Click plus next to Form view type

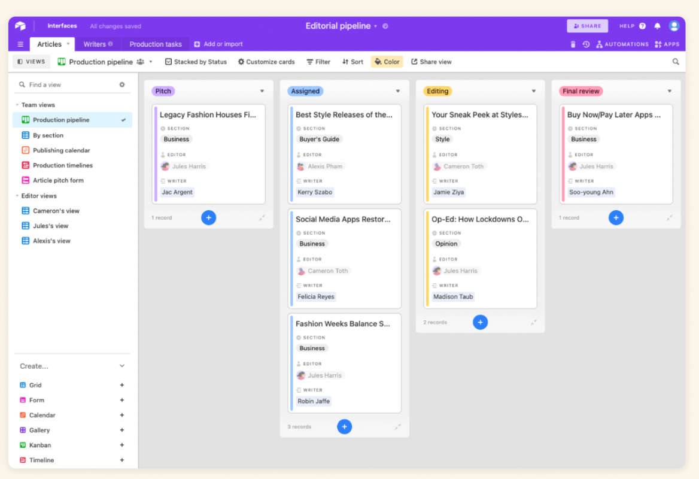121,400
